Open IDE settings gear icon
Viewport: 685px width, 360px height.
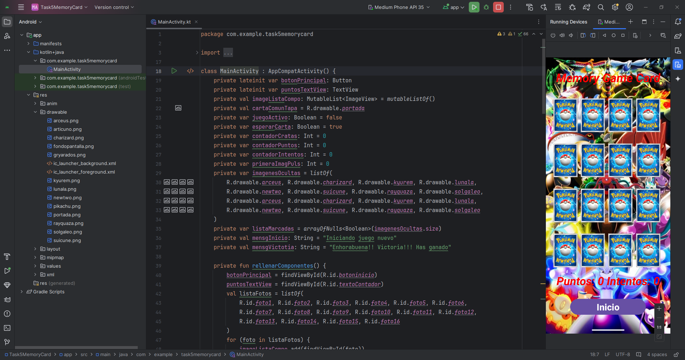(x=615, y=7)
